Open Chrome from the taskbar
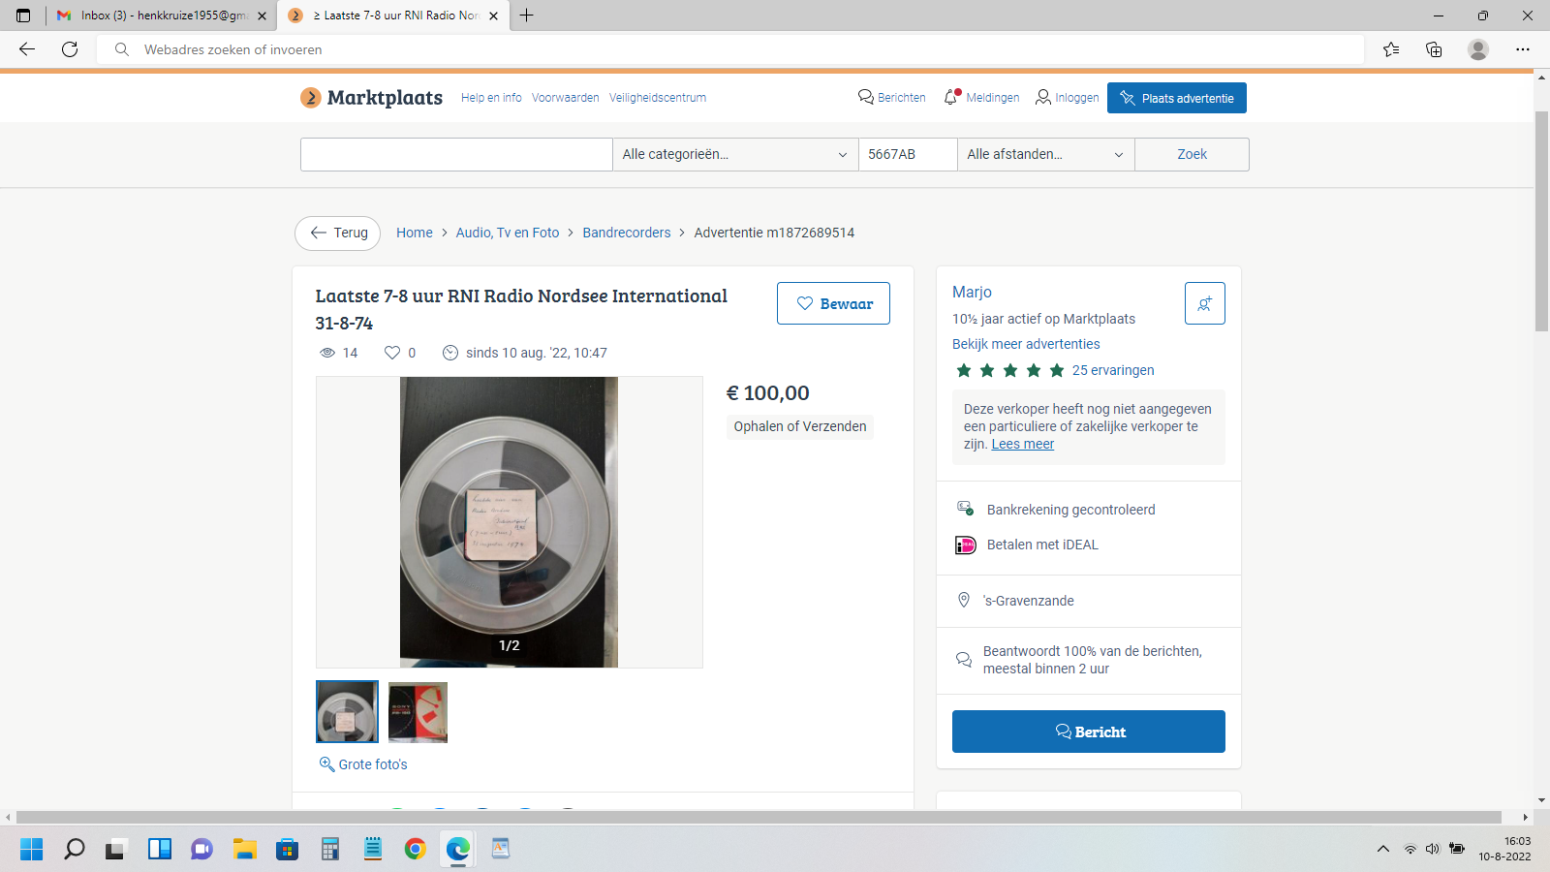Viewport: 1550px width, 872px height. (x=415, y=849)
